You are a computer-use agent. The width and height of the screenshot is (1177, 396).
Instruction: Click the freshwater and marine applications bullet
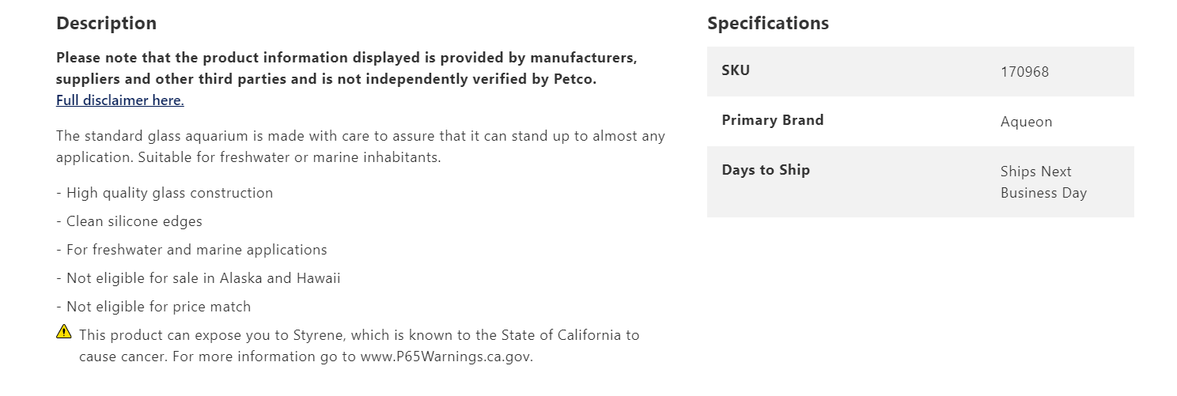[x=191, y=250]
